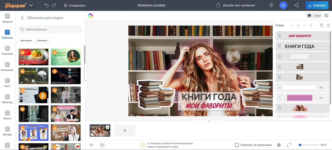Show the hidden white rectangle layer
Image resolution: width=332 pixels, height=150 pixels.
[x=321, y=88]
